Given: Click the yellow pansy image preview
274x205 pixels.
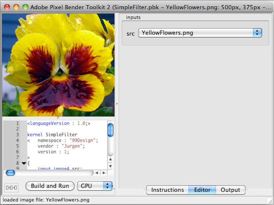Looking at the screenshot, I should [x=58, y=65].
